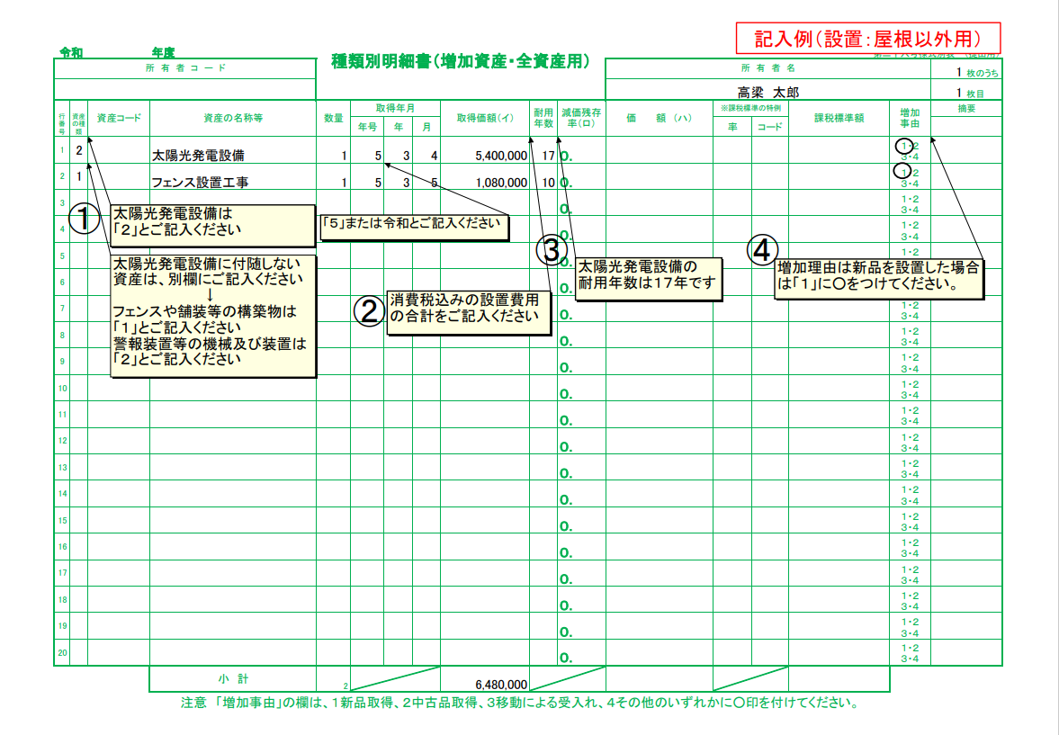Viewport: 1059px width, 735px height.
Task: Click the 資産の名称等 column header
Action: point(233,118)
